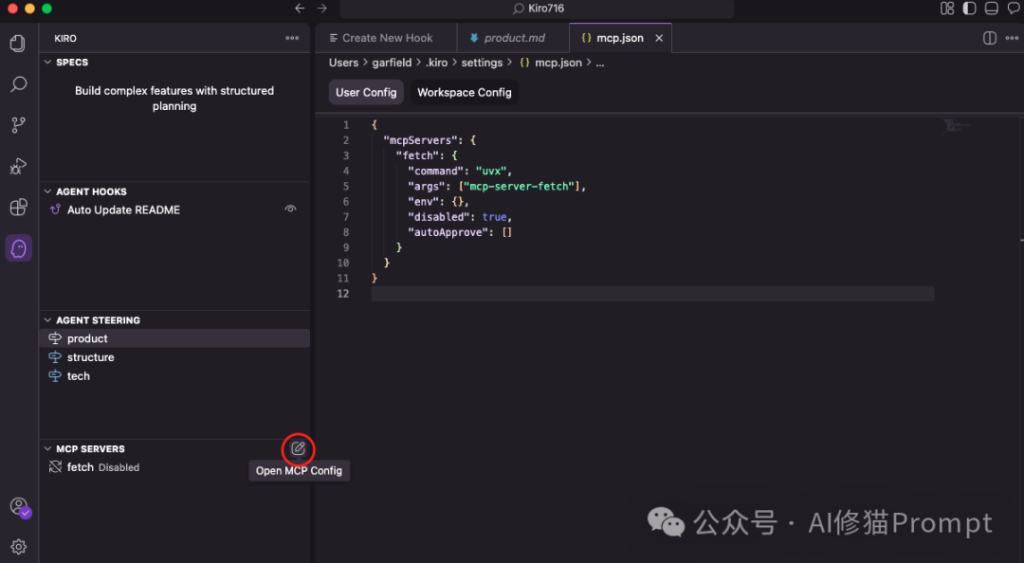This screenshot has height=563, width=1024.
Task: Close the mcp.json tab
Action: [659, 38]
